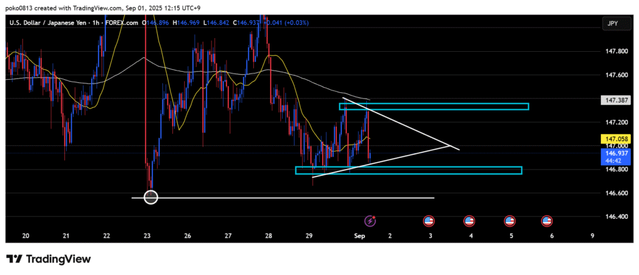
Task: Click the TradingView logo
Action: (49, 259)
